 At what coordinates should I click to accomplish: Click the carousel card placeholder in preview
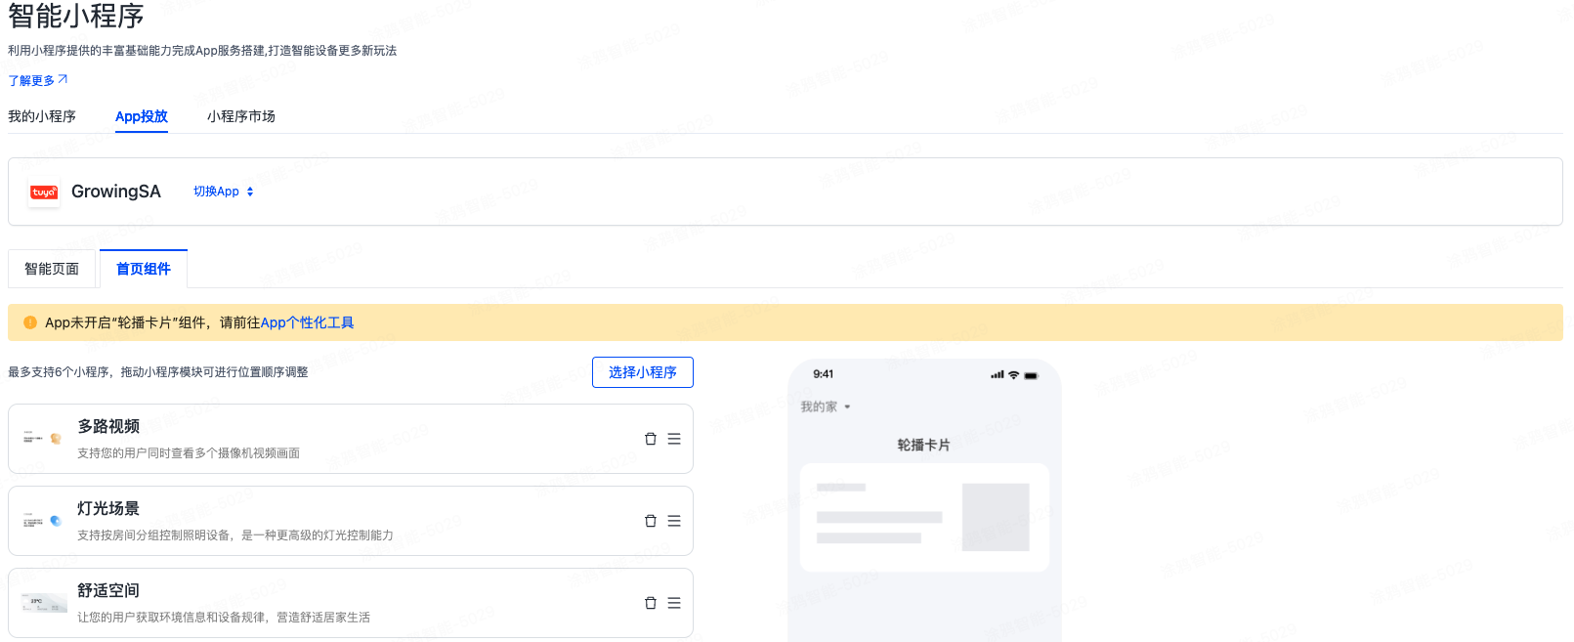[x=924, y=518]
